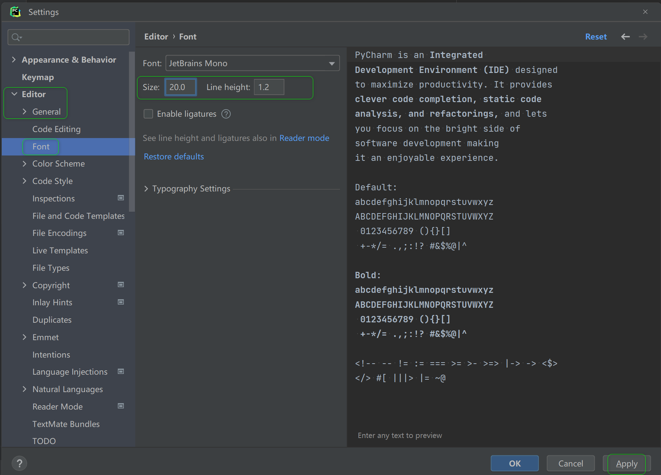Click the Cancel button
Image resolution: width=661 pixels, height=475 pixels.
point(571,463)
